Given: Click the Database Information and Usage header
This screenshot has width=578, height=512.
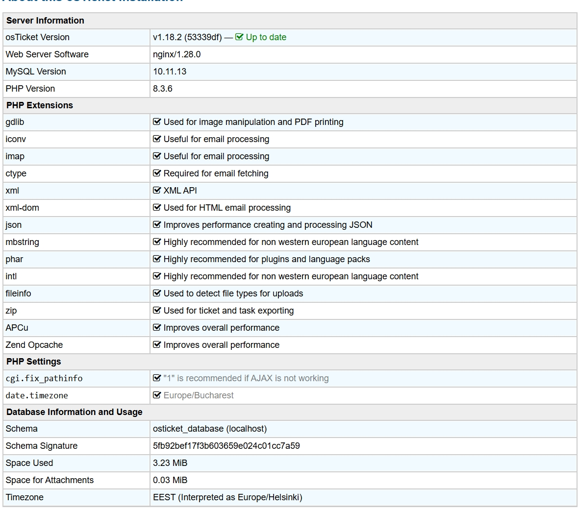Looking at the screenshot, I should click(x=74, y=412).
